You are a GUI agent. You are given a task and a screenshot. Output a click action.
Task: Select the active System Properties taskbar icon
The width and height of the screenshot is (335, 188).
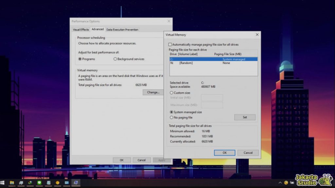76,183
